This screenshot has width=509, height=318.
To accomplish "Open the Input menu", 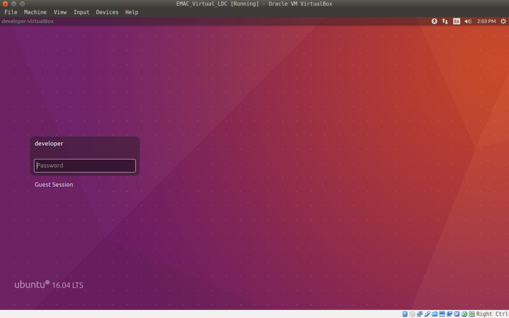I will coord(81,12).
